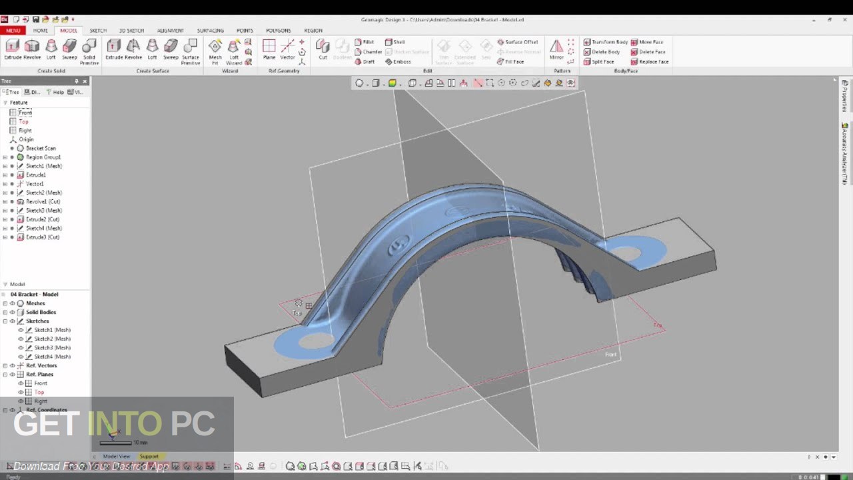Click the Move Face command
This screenshot has width=853, height=480.
click(x=646, y=42)
